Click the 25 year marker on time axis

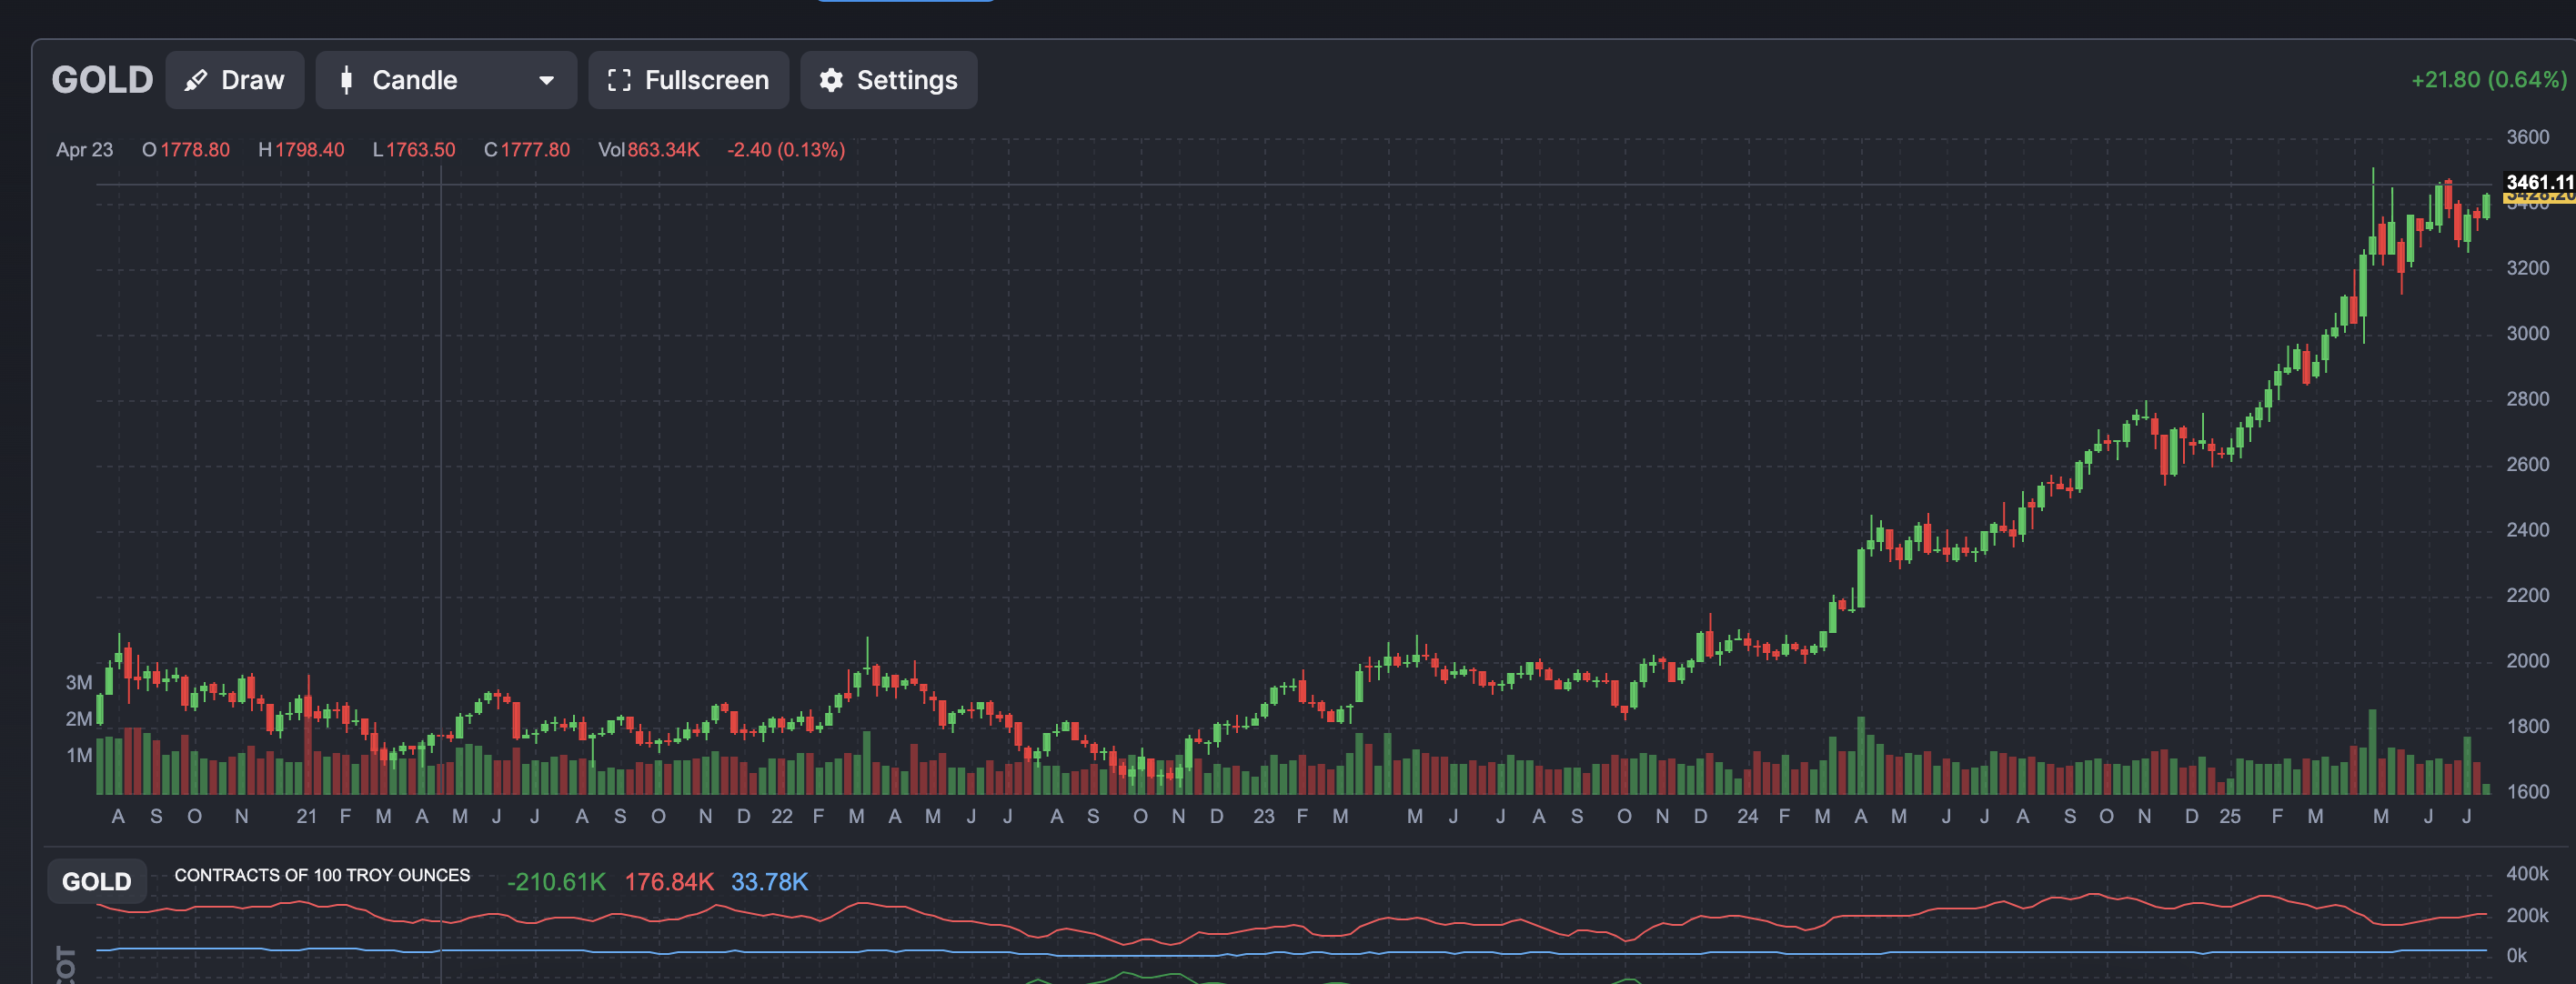click(x=2230, y=817)
